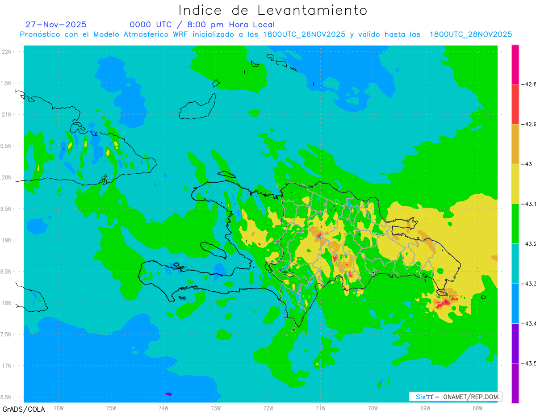This screenshot has height=414, width=536.
Task: Click the orange swatch in the color legend
Action: click(515, 144)
